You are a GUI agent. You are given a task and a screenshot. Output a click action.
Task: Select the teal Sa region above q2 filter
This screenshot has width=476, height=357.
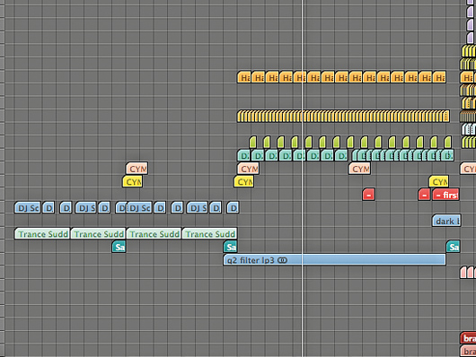[231, 247]
